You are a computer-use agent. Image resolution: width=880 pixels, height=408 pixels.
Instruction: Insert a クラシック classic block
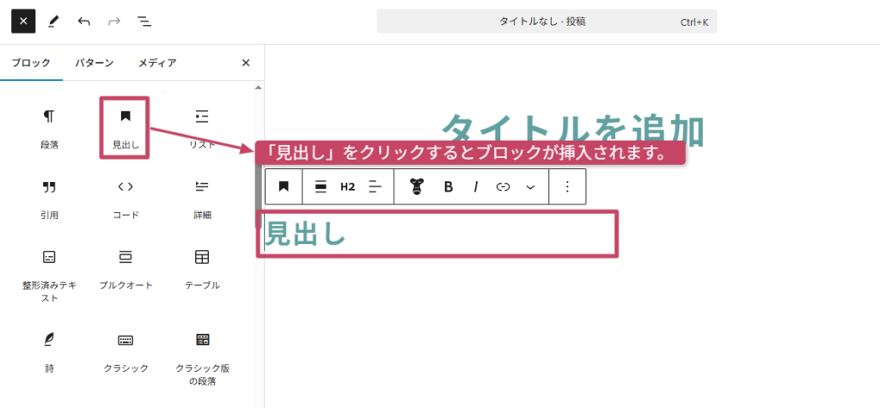coord(125,352)
